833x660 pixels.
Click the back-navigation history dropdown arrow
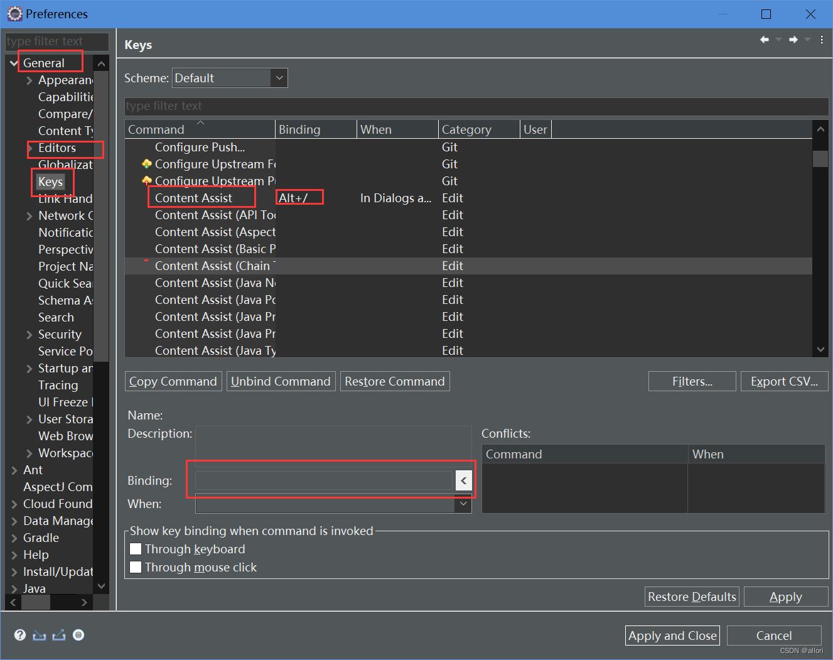[x=778, y=39]
